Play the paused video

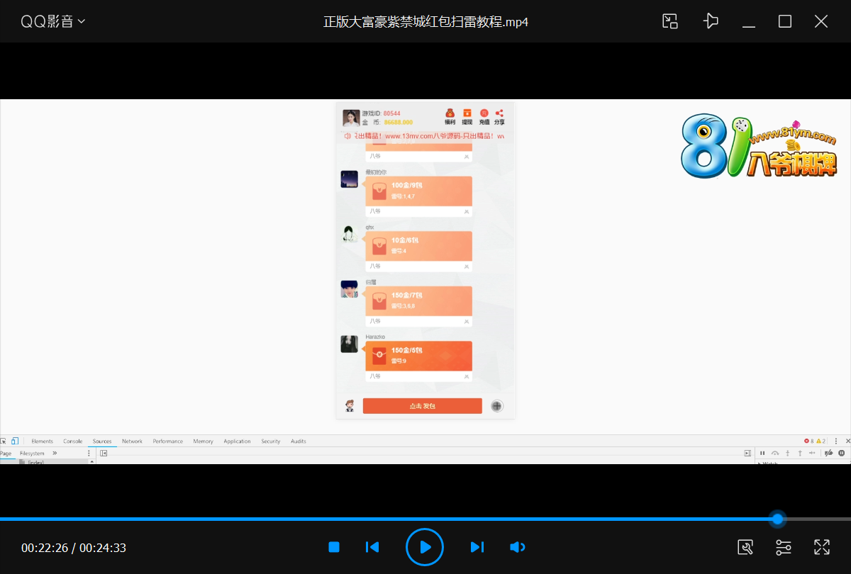point(425,547)
